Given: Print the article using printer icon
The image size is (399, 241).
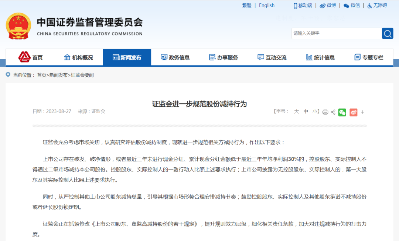Looking at the screenshot, I should [325, 112].
